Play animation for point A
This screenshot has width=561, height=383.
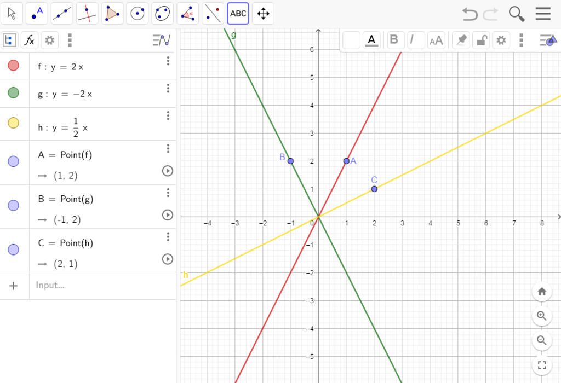[x=168, y=171]
